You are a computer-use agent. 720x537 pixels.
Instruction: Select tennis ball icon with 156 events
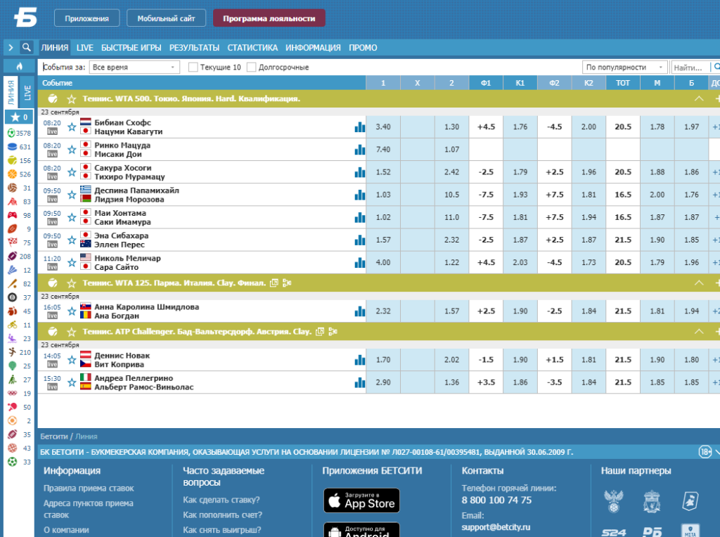(13, 161)
